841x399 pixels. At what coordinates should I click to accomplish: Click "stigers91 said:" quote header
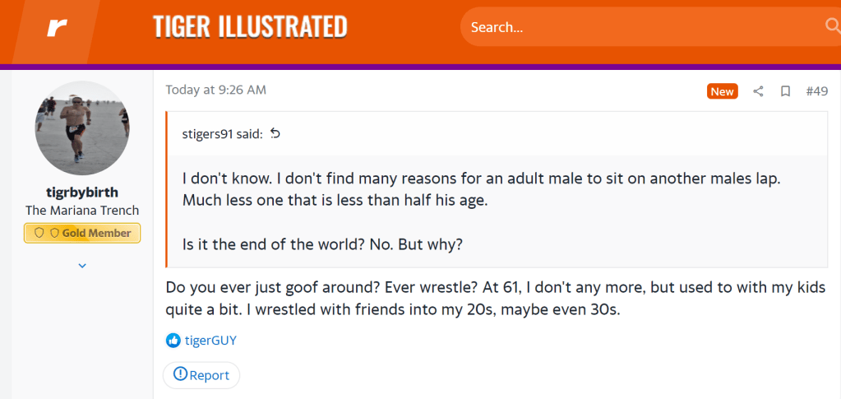[x=222, y=134]
